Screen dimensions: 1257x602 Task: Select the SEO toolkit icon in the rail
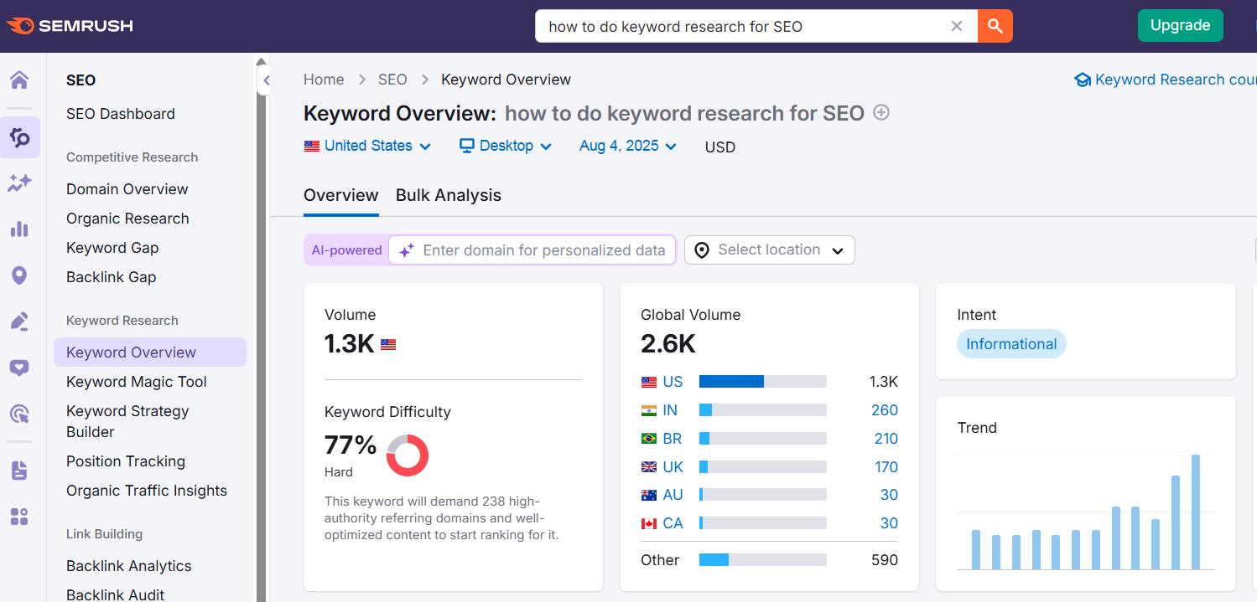point(19,137)
